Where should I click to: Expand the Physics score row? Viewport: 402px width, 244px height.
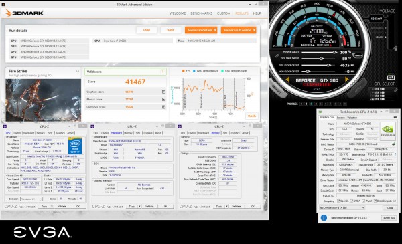click(163, 99)
